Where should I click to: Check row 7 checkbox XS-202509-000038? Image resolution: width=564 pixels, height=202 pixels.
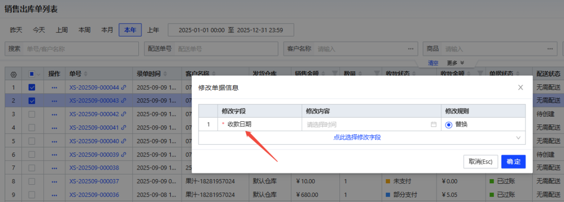click(x=32, y=168)
